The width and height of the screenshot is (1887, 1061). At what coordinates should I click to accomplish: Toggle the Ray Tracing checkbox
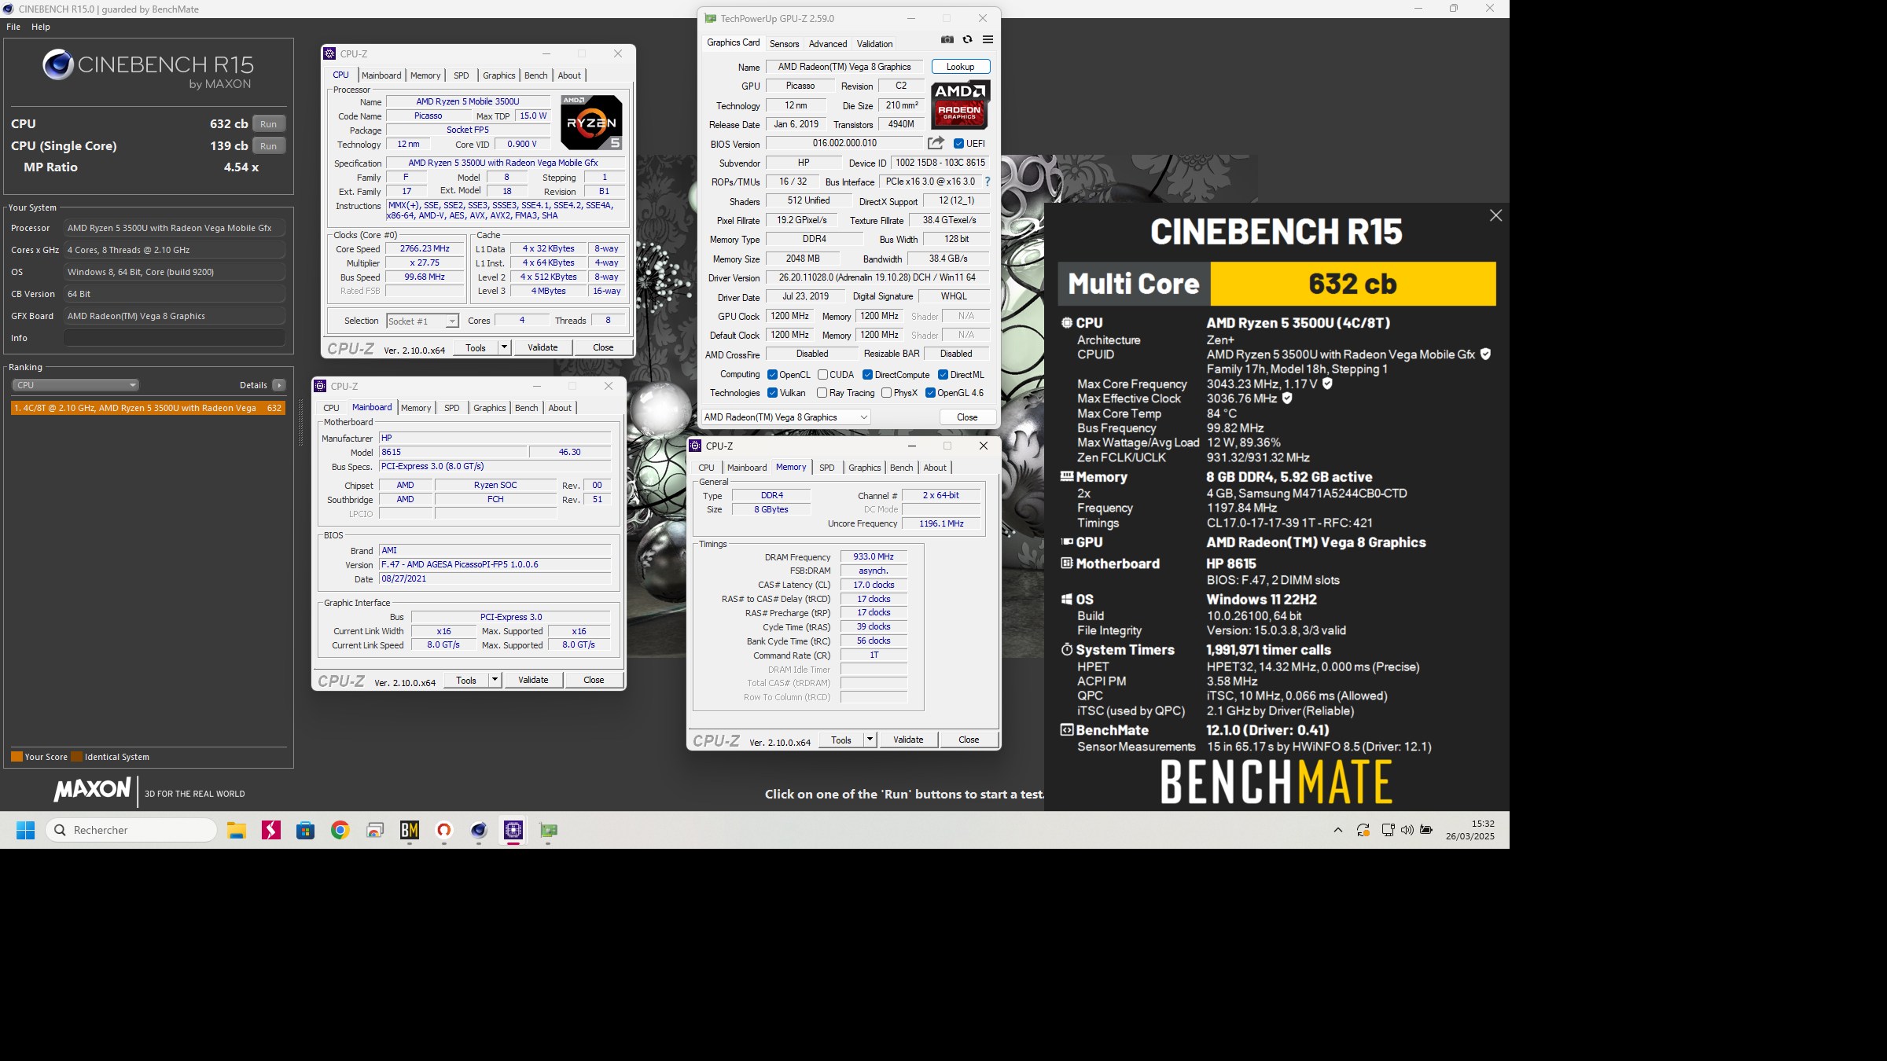coord(822,393)
